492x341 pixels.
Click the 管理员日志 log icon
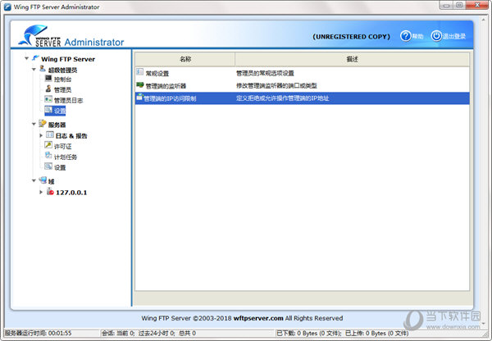click(48, 99)
